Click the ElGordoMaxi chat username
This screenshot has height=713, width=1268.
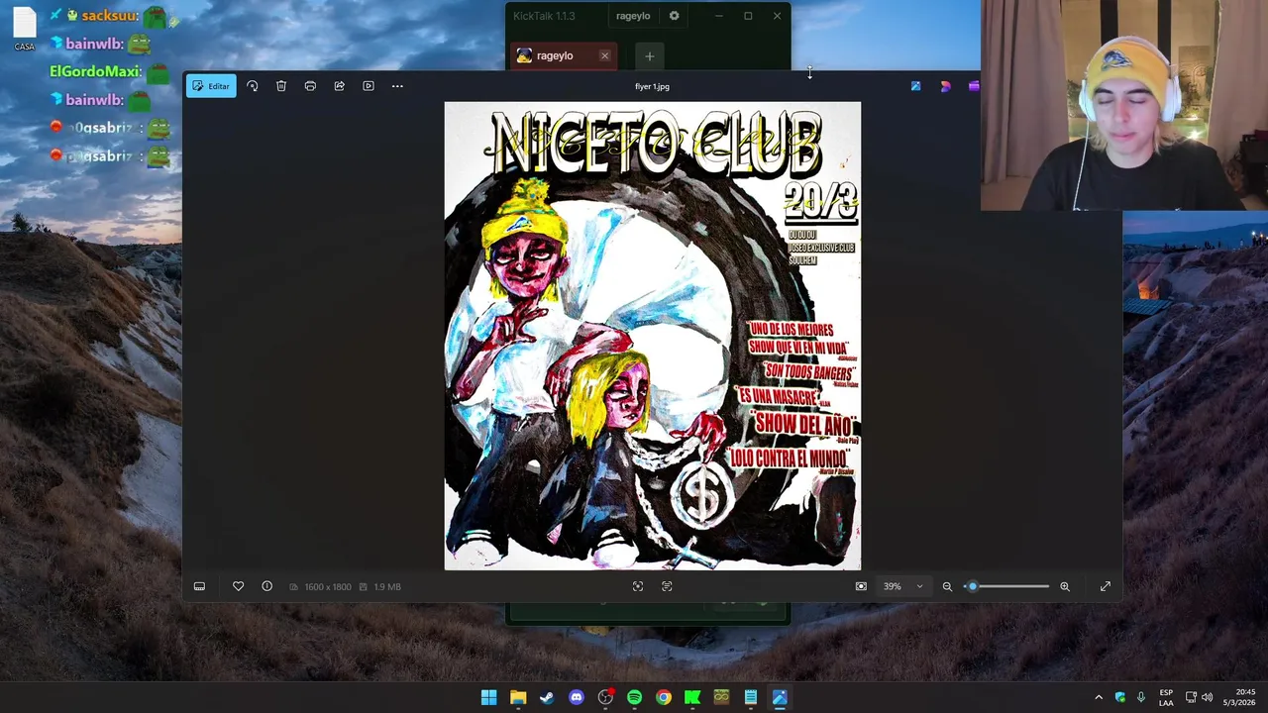[x=95, y=71]
